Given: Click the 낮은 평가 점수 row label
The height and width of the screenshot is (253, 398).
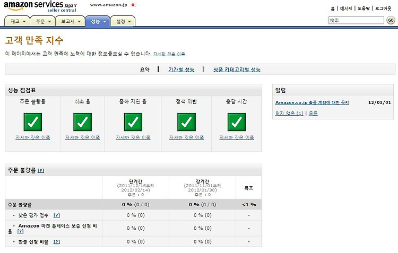Looking at the screenshot, I should 33,215.
